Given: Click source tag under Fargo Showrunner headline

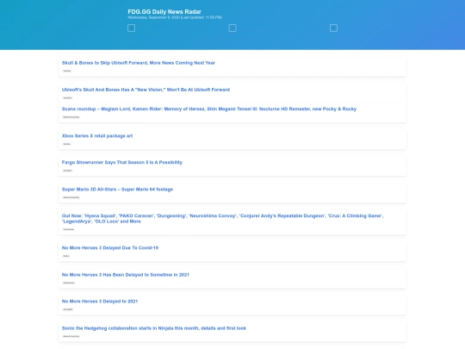Looking at the screenshot, I should [67, 171].
